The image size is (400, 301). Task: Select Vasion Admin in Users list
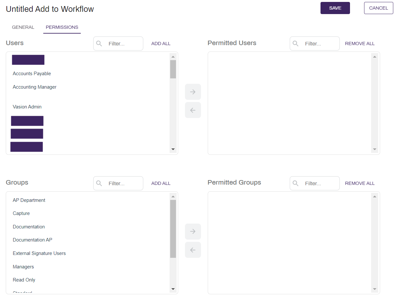coord(27,107)
